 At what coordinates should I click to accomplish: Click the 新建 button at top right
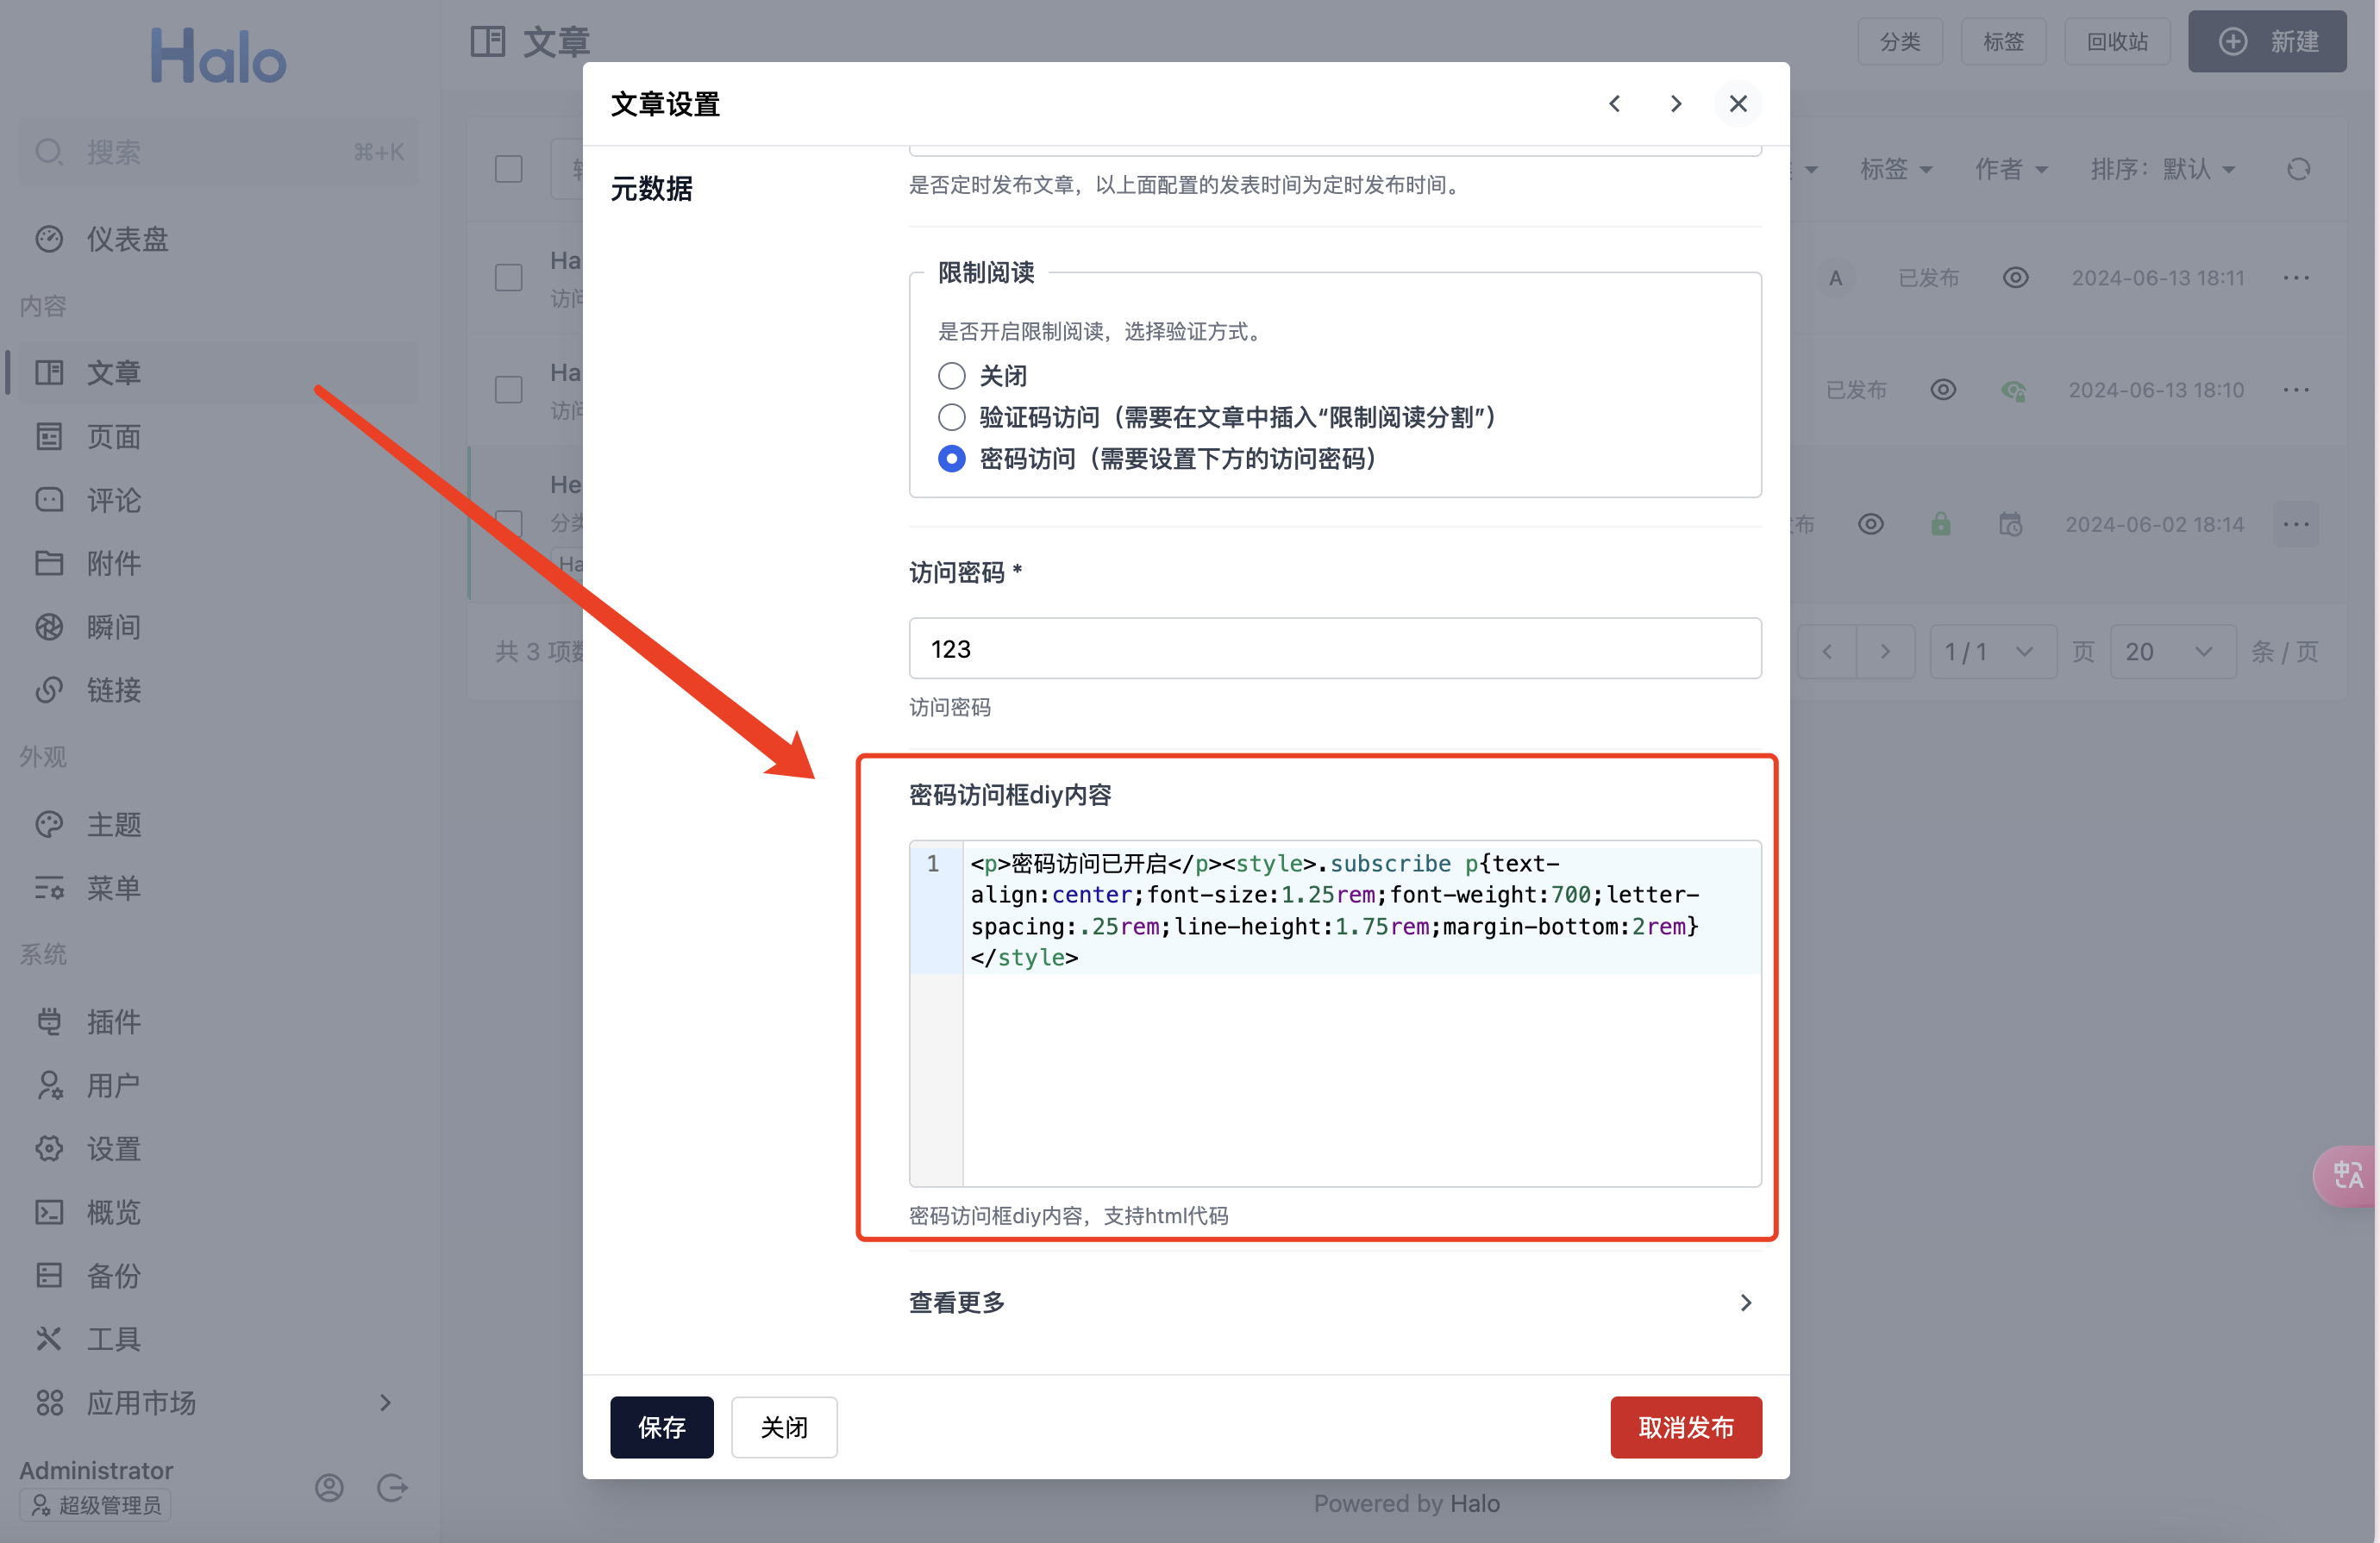(2267, 41)
